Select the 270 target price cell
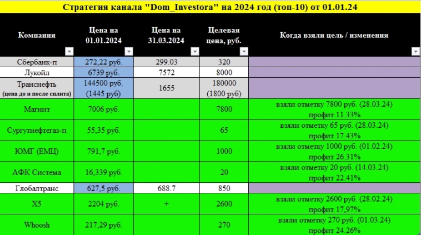 224,225
